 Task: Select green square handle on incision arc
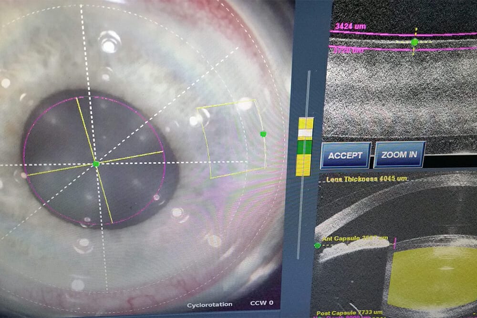click(263, 134)
